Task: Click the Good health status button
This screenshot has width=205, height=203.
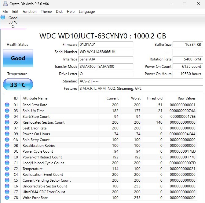Action: (x=18, y=58)
